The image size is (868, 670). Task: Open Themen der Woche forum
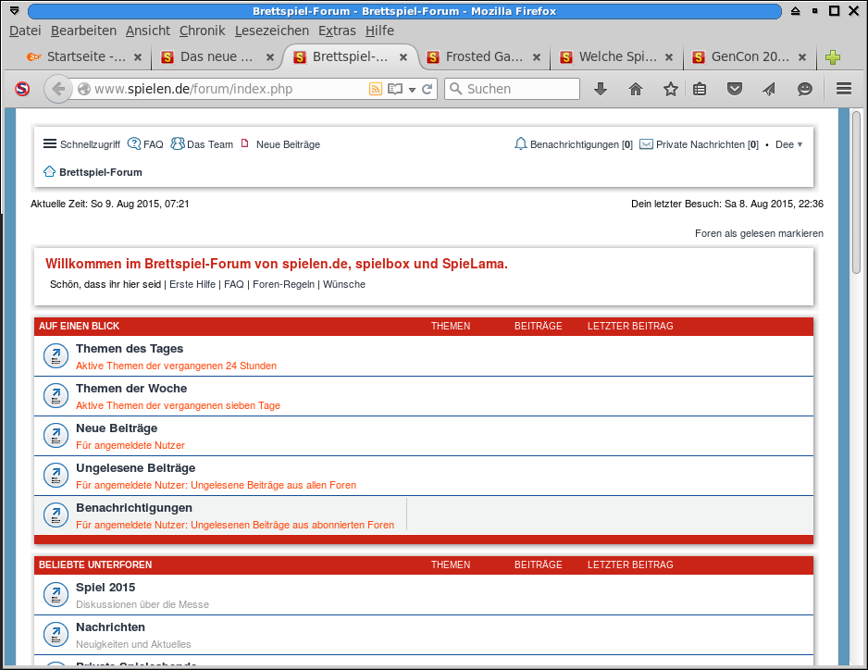click(x=131, y=388)
